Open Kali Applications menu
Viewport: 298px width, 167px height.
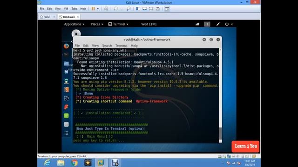[x=74, y=24]
